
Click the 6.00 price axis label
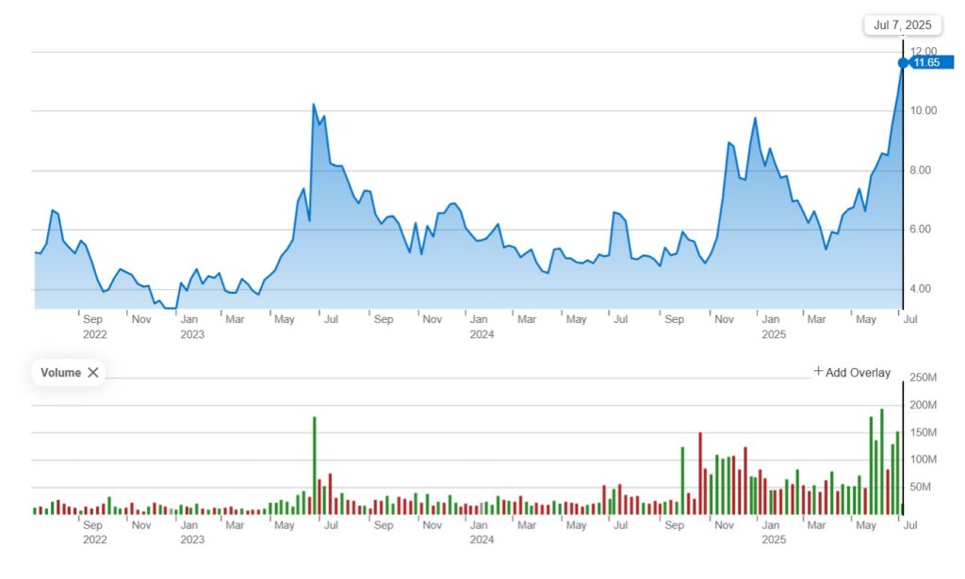point(924,230)
